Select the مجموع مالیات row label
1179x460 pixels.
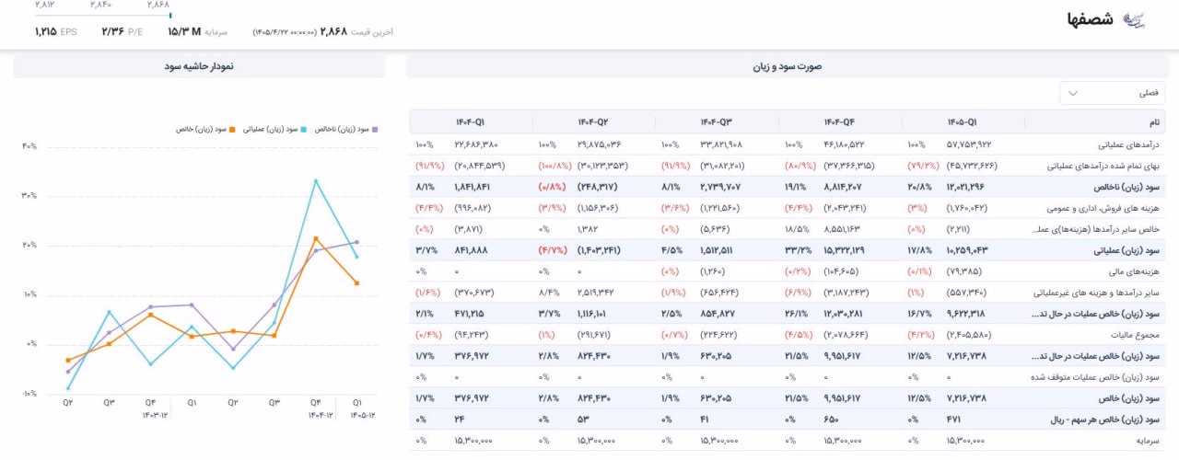coord(1138,335)
